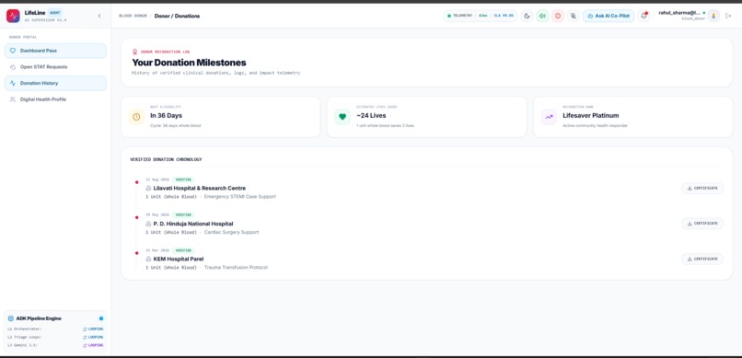Click 'Lifesaver Platinum' rank text

591,115
